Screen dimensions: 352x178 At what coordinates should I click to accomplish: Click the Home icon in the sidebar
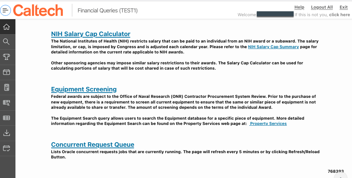pos(6,27)
